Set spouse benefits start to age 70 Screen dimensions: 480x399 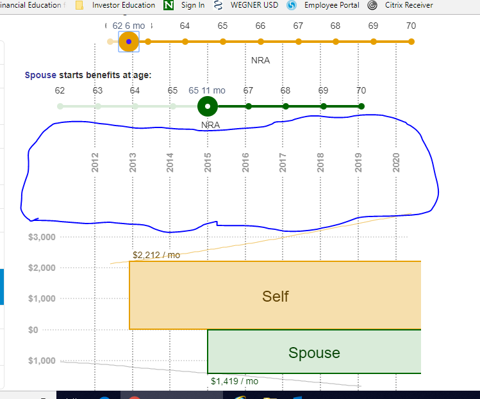(361, 106)
